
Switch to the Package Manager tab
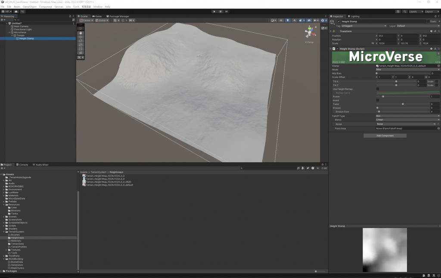point(118,16)
